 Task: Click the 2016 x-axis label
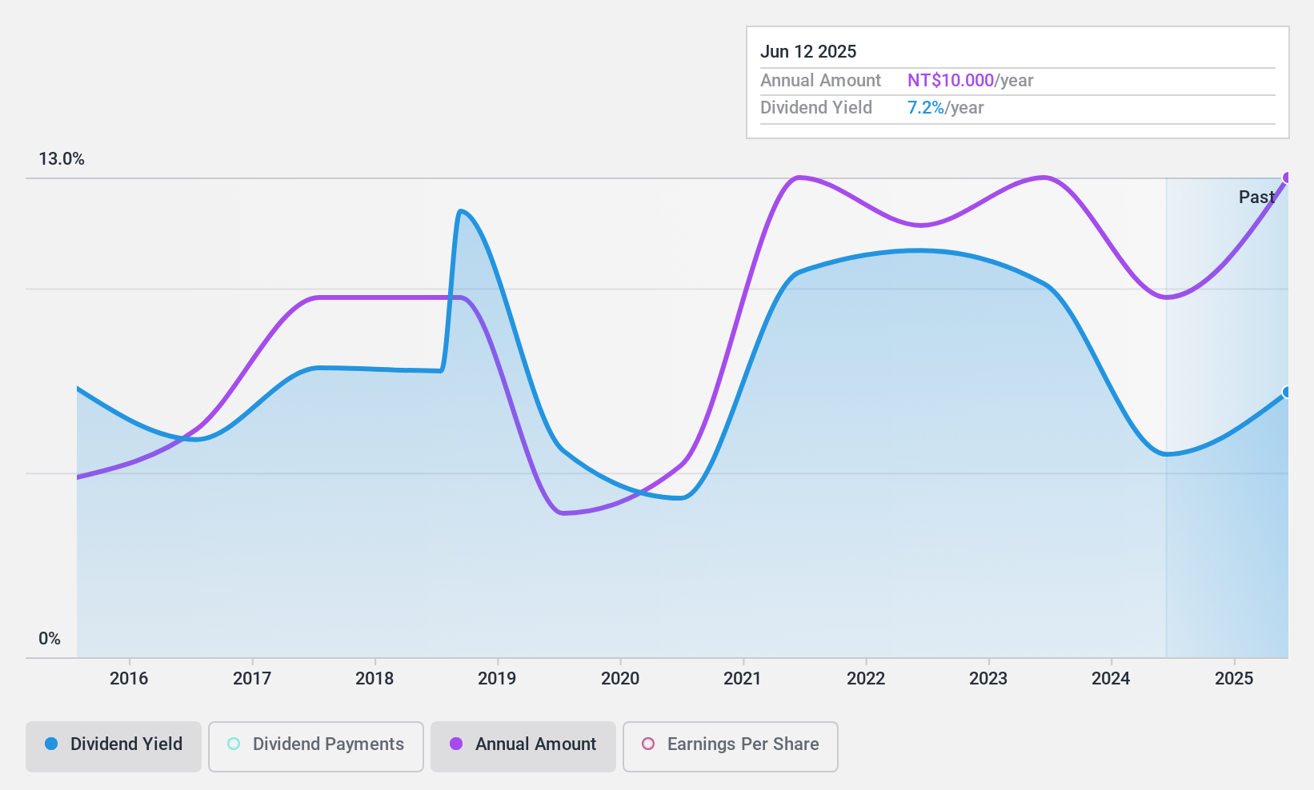129,679
